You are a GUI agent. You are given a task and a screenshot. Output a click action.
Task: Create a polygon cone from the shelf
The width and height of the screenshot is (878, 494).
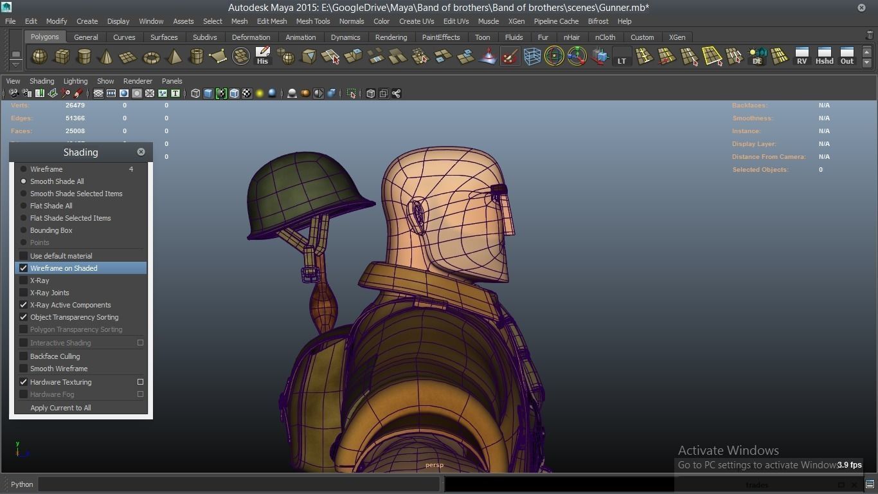[x=107, y=57]
